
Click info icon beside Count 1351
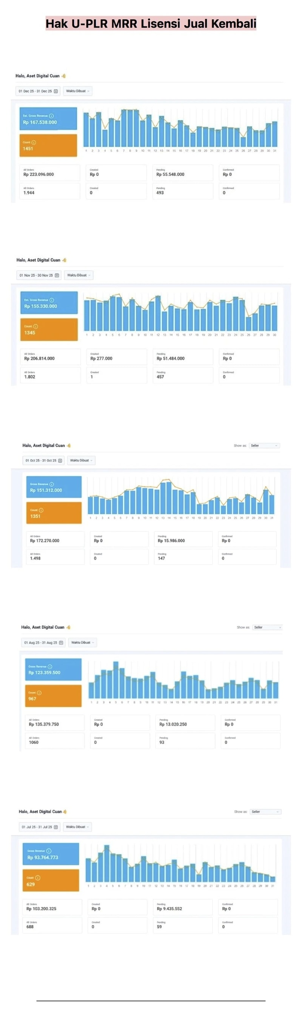click(x=41, y=510)
